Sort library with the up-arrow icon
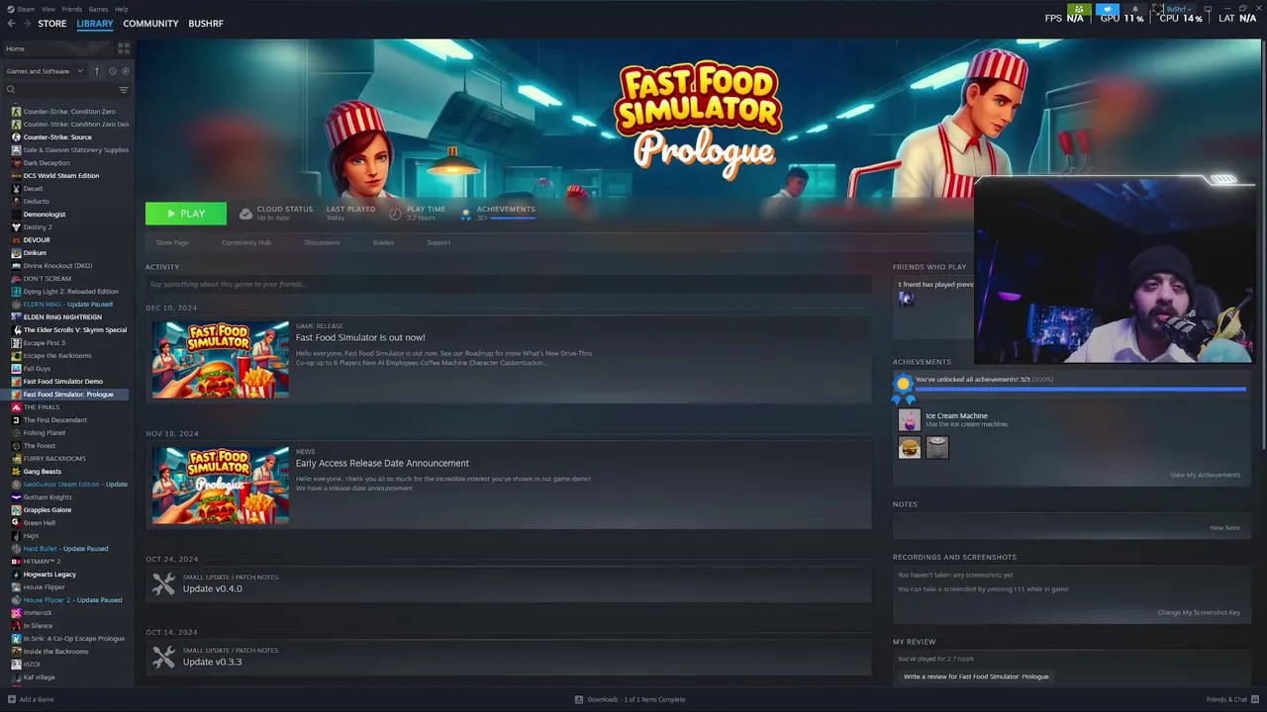The width and height of the screenshot is (1267, 712). pyautogui.click(x=97, y=71)
